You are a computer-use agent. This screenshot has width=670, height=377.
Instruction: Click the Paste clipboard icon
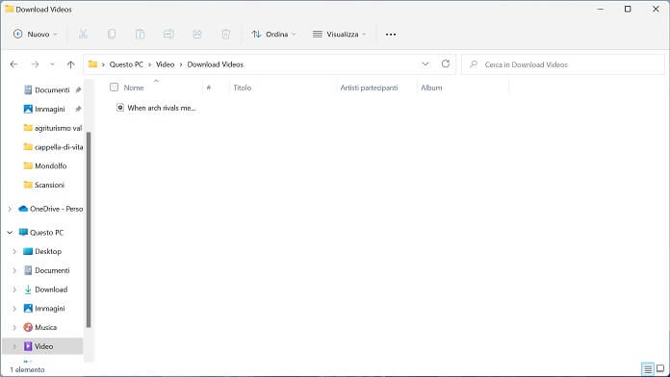(141, 35)
